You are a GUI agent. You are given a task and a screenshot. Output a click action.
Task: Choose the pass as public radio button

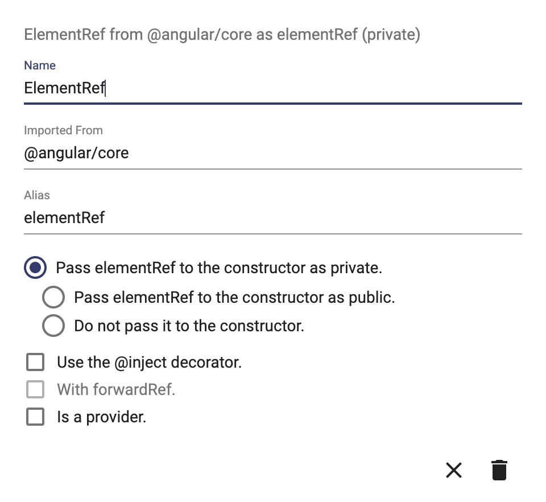(x=53, y=297)
